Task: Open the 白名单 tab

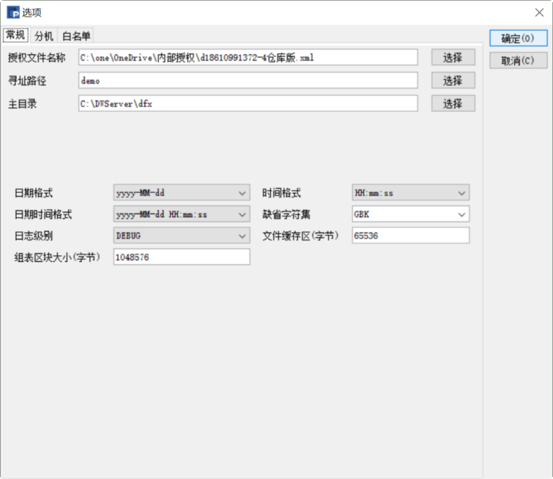Action: point(76,36)
